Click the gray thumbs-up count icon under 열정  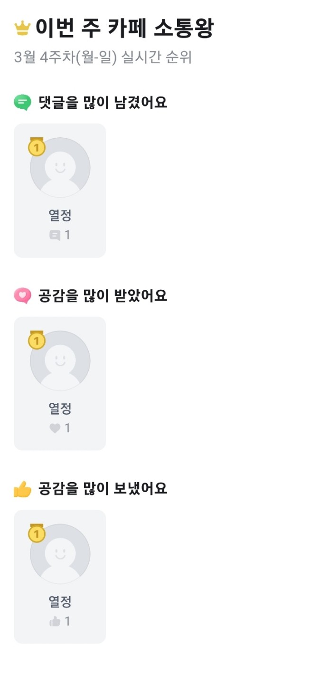55,621
